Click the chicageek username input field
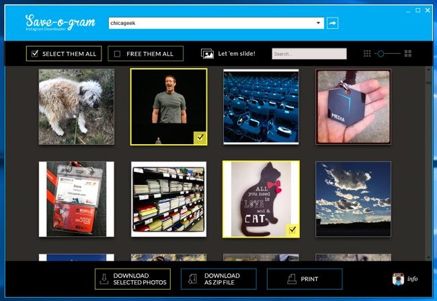 pos(216,23)
